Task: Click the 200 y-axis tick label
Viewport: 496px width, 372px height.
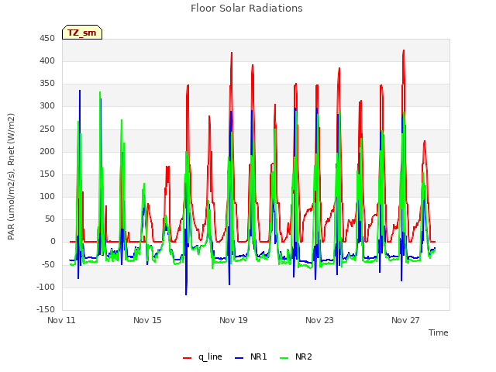Action: (x=47, y=152)
